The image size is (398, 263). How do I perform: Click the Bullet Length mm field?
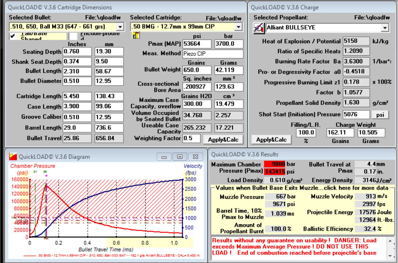(109, 71)
